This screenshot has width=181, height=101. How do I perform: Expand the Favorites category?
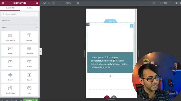(20, 20)
